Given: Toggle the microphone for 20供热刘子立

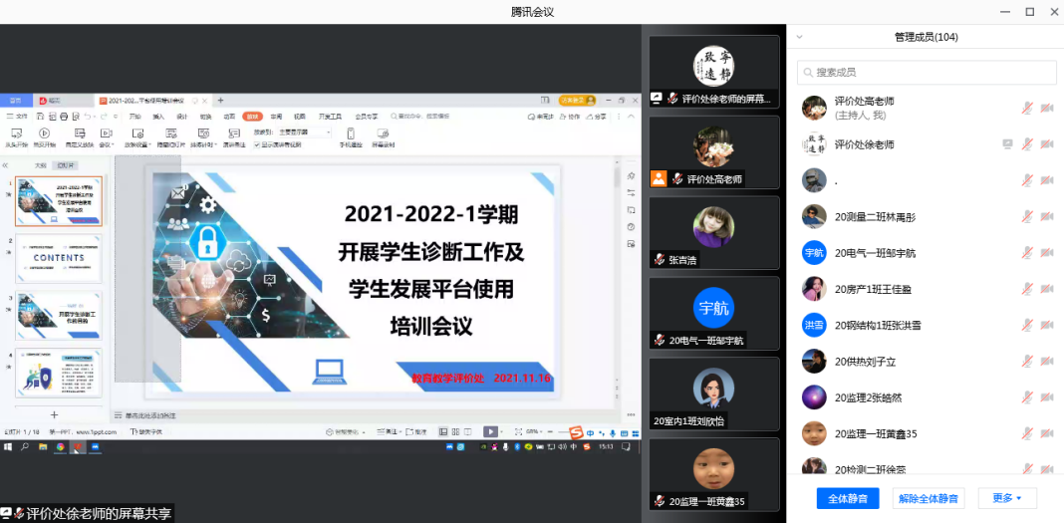Looking at the screenshot, I should (1026, 362).
